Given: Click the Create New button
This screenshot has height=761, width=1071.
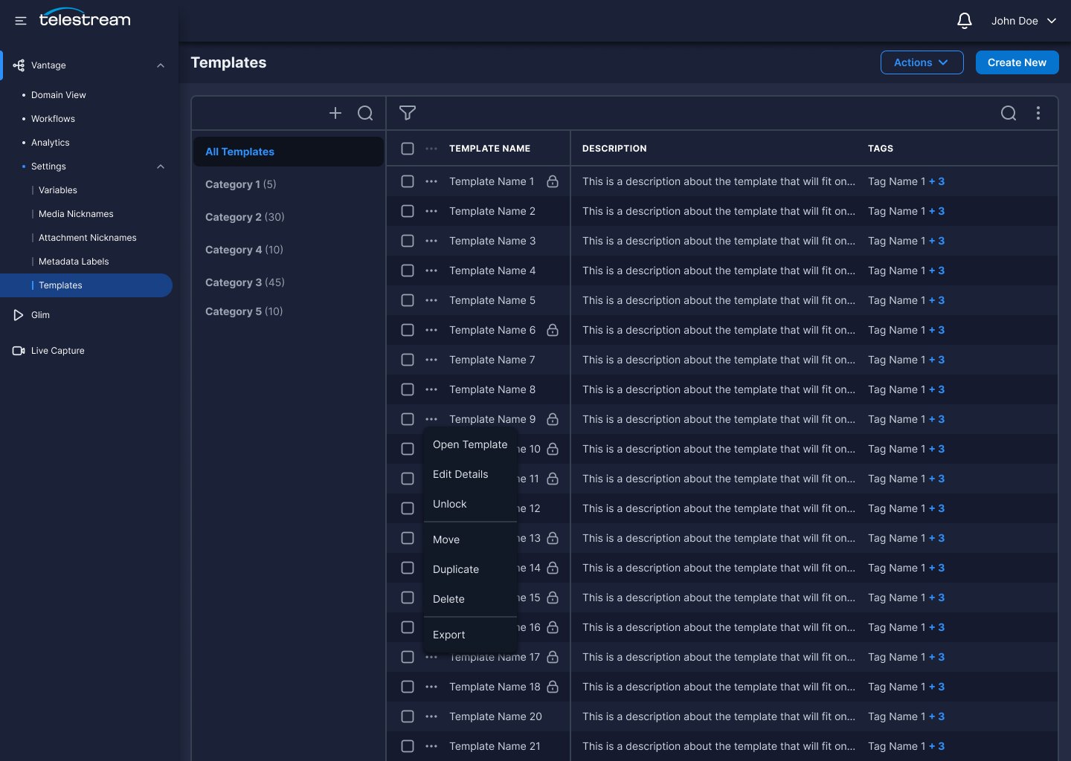Looking at the screenshot, I should click(x=1017, y=62).
